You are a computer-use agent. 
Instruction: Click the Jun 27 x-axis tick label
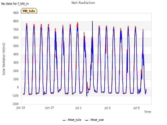[x=50, y=108]
